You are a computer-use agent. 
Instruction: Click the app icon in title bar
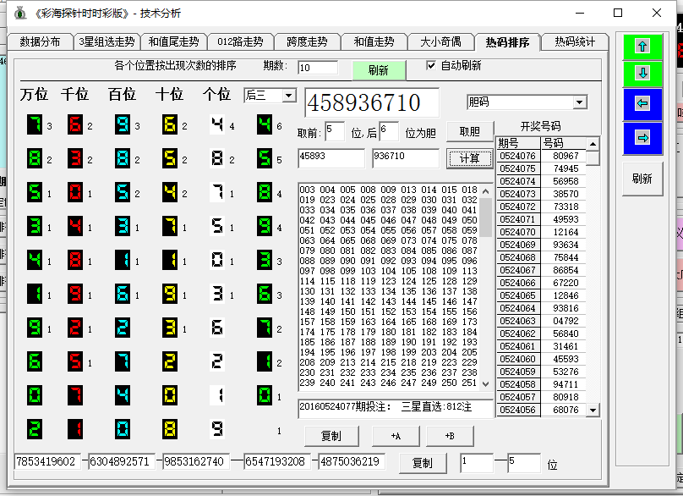coord(20,13)
